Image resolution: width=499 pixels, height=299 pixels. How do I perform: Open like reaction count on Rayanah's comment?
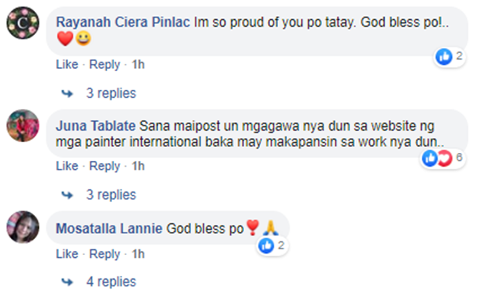point(450,56)
